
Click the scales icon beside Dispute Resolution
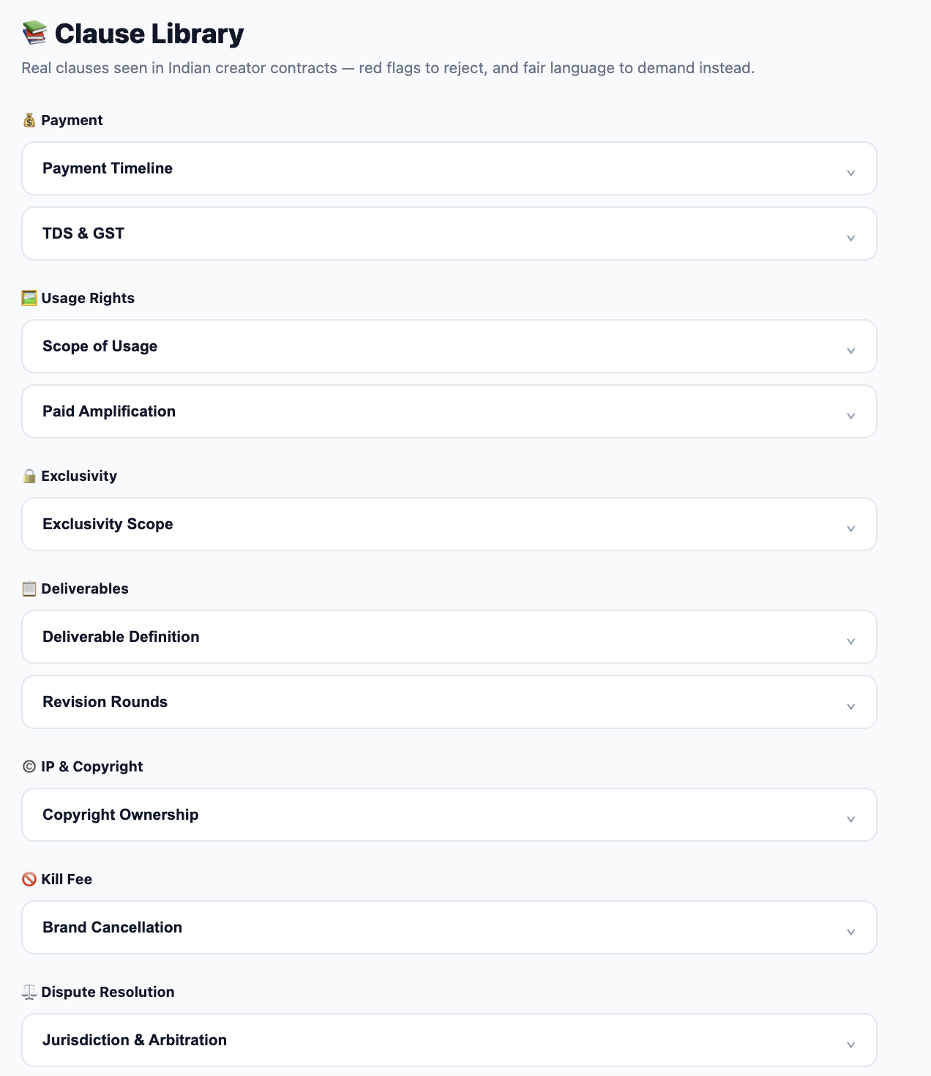click(29, 991)
